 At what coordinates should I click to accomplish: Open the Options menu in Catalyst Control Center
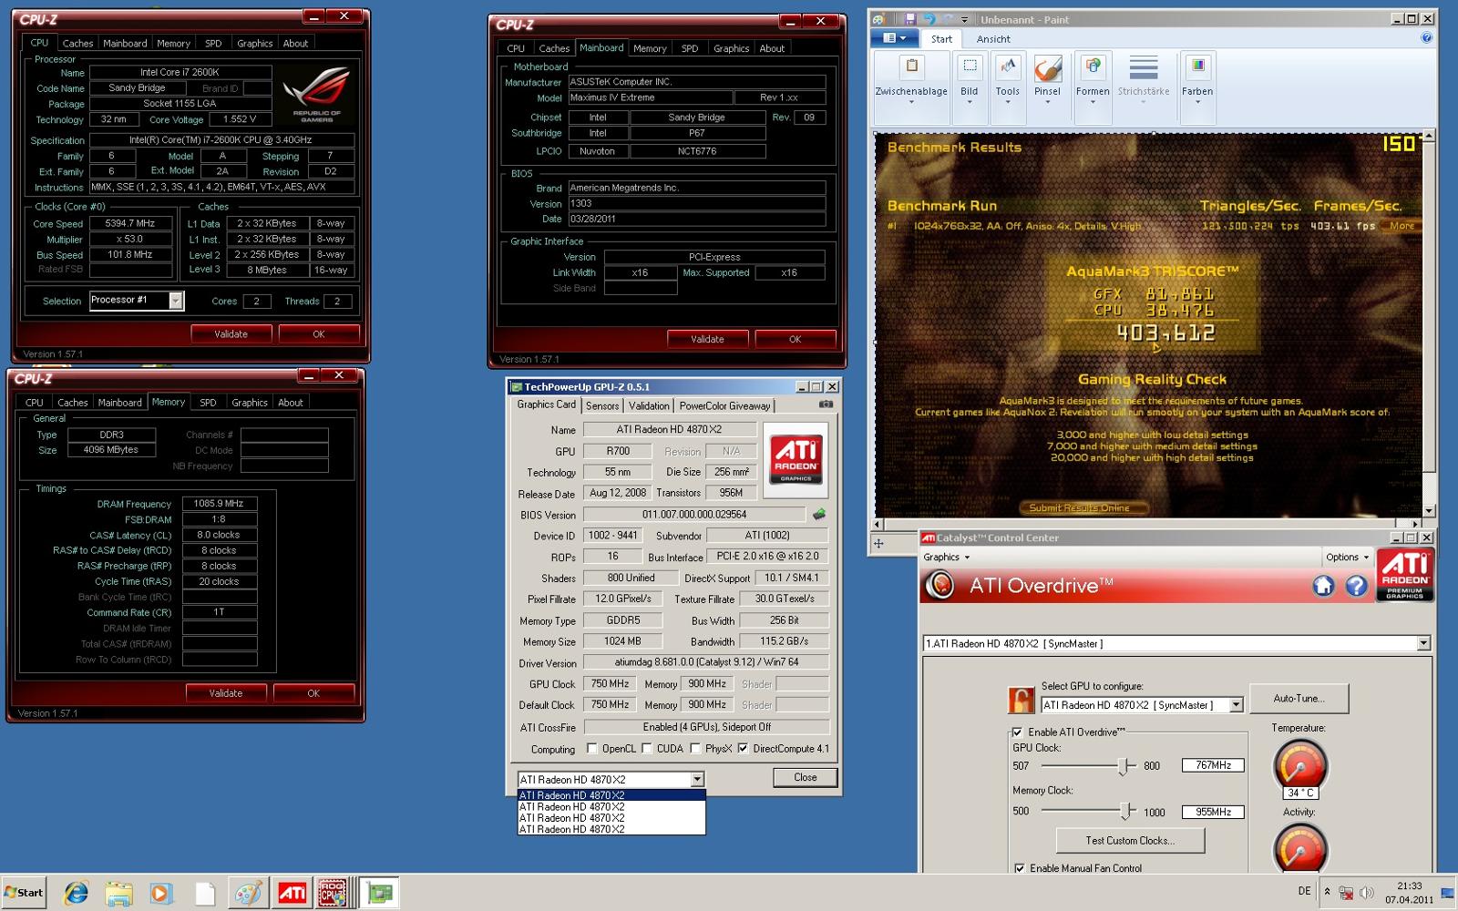pyautogui.click(x=1347, y=557)
